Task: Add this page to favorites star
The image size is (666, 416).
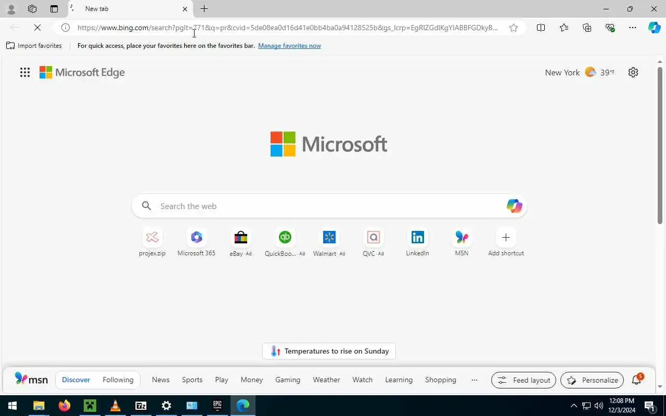Action: pyautogui.click(x=514, y=28)
